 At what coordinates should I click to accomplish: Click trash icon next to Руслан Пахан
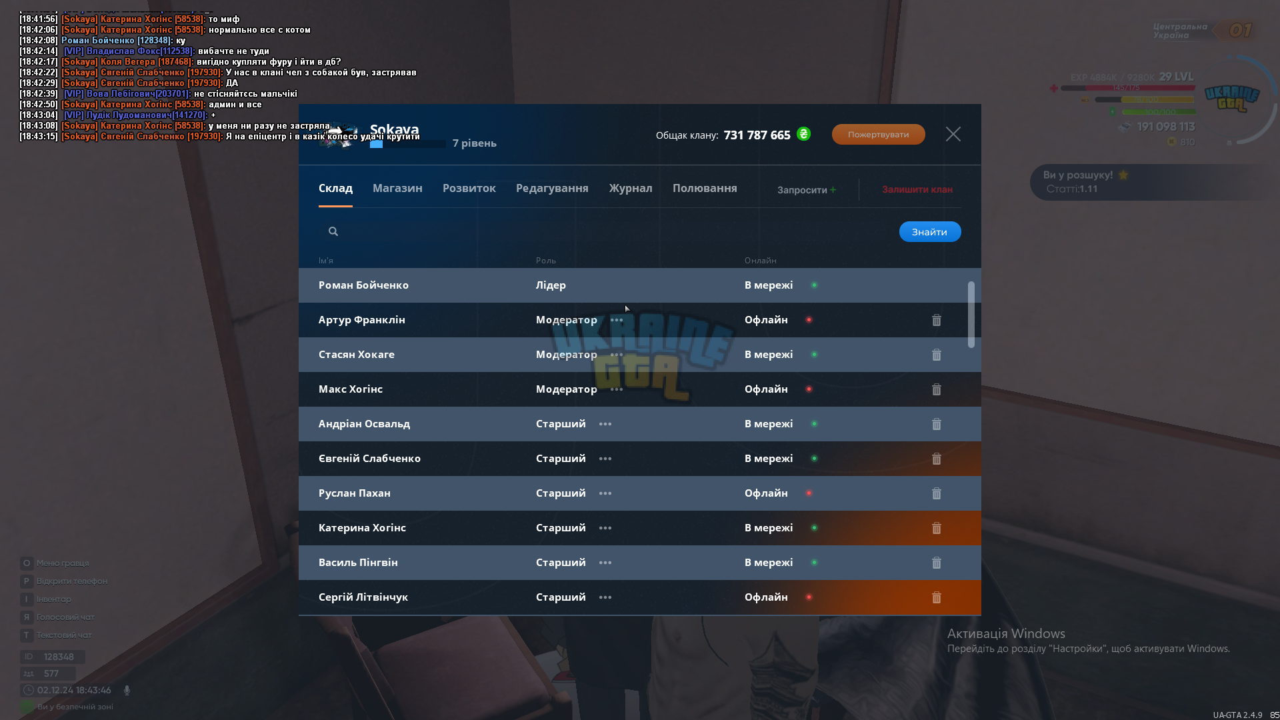936,493
